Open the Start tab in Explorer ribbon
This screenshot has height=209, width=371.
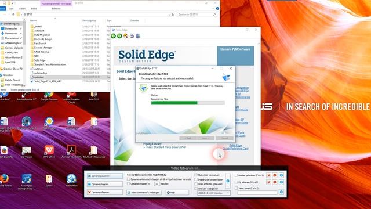pos(11,9)
